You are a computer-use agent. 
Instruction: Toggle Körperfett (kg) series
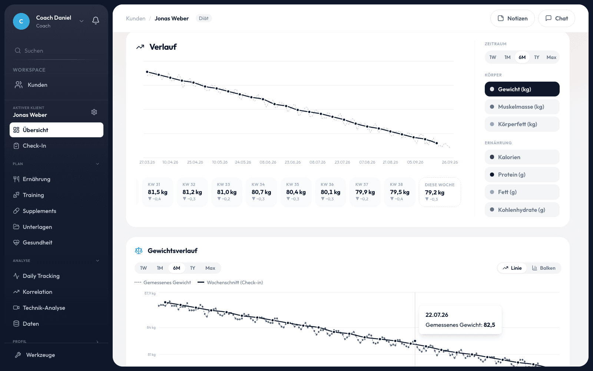point(522,124)
